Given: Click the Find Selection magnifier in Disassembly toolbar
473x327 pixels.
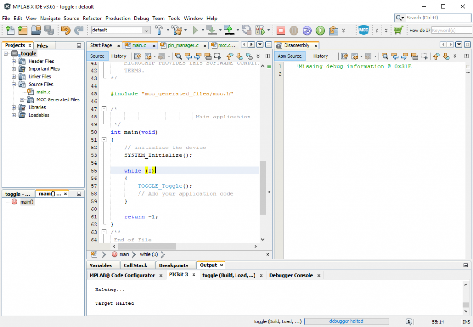Looking at the screenshot, I should [x=385, y=56].
